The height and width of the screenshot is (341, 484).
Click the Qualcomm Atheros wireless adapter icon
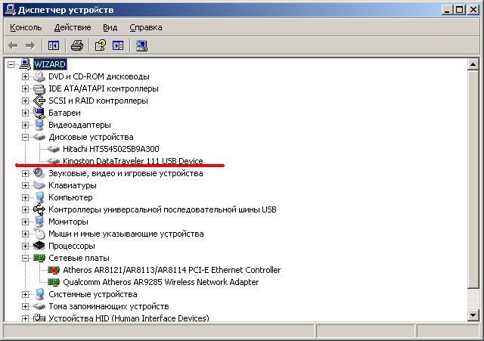pos(54,282)
